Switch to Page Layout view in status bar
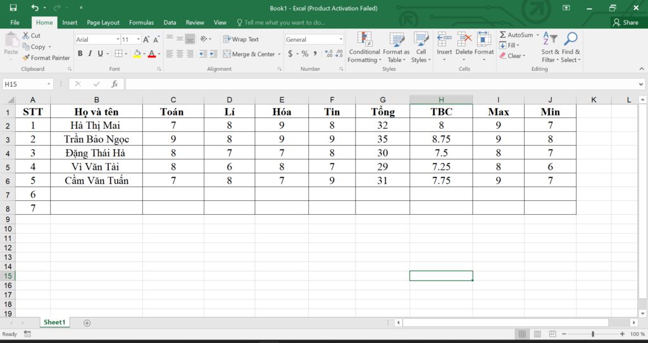Image resolution: width=648 pixels, height=343 pixels. click(537, 334)
